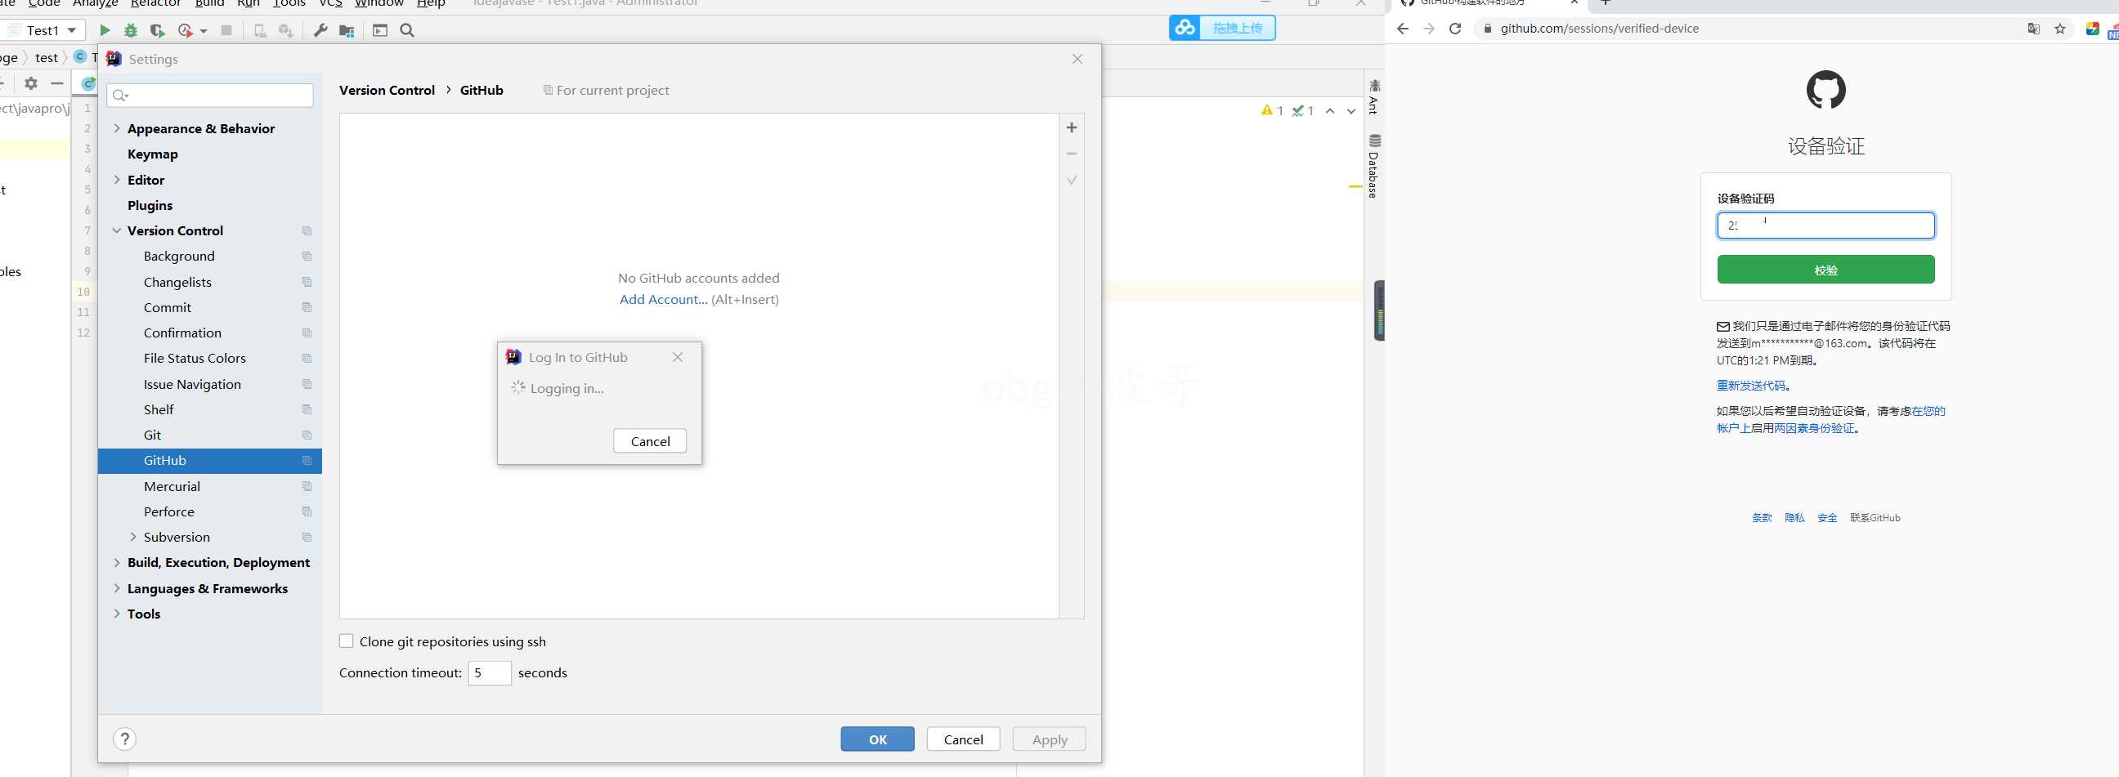The height and width of the screenshot is (777, 2119).
Task: Open the Code menu
Action: coord(44,3)
